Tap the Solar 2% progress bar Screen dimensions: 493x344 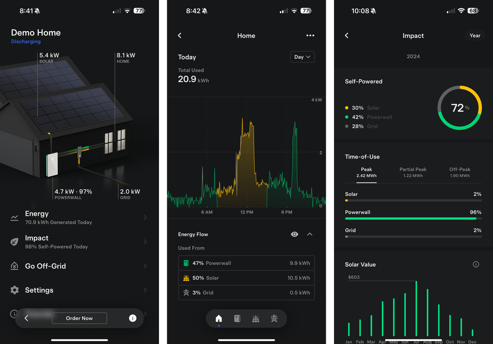[x=413, y=200]
